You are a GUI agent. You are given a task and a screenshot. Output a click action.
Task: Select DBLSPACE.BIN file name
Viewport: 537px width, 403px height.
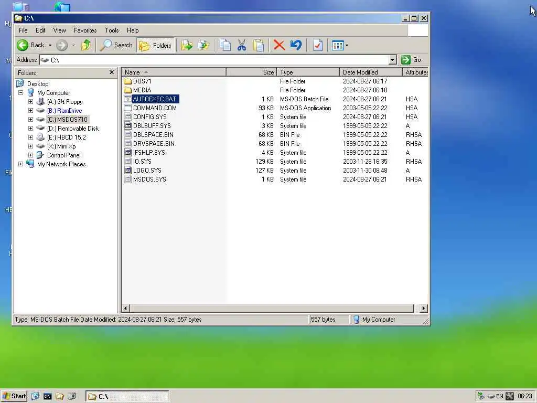[x=153, y=135]
